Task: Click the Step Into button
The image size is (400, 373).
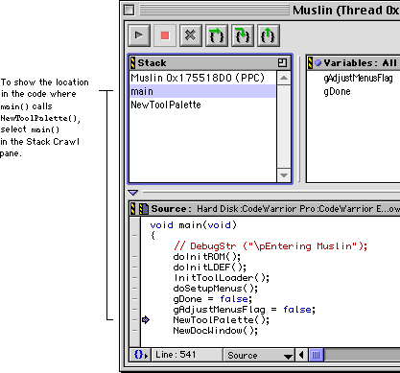Action: pos(243,35)
